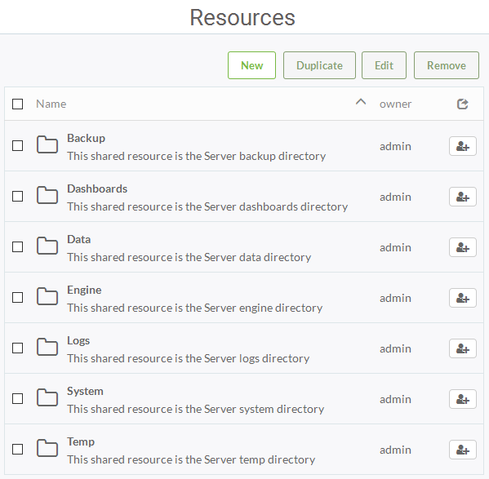This screenshot has height=479, width=489.
Task: Open sharing for the Temp resource
Action: pos(463,450)
